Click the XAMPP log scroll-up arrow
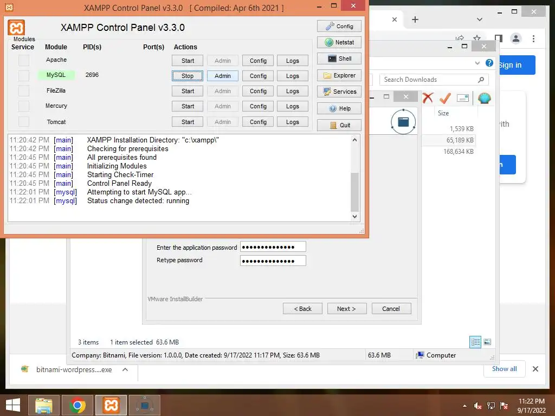555x416 pixels. [354, 140]
